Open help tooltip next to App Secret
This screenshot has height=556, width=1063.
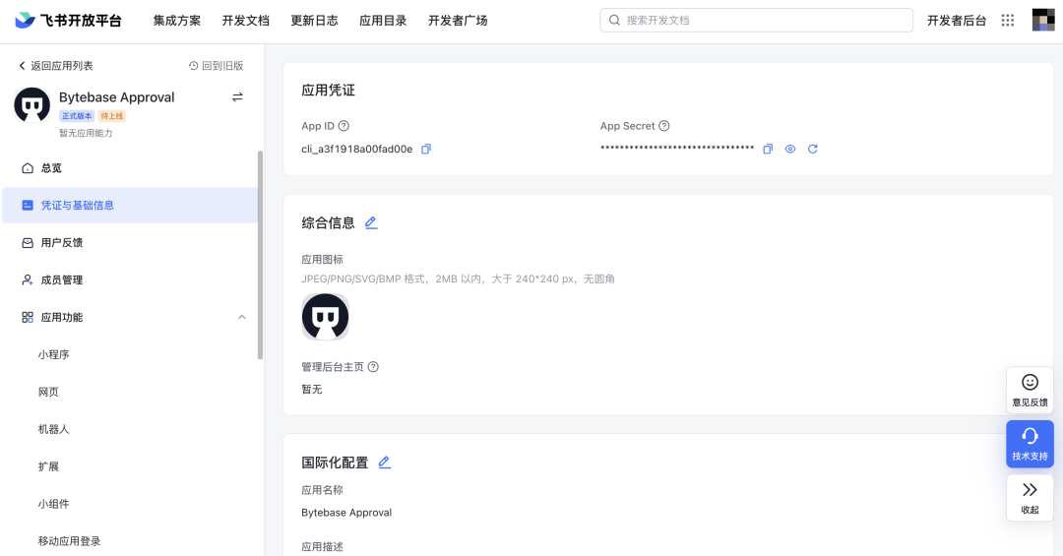[x=663, y=125]
